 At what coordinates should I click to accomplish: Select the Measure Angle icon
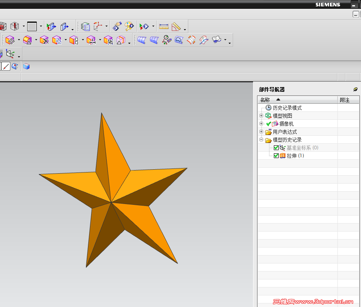point(176,27)
